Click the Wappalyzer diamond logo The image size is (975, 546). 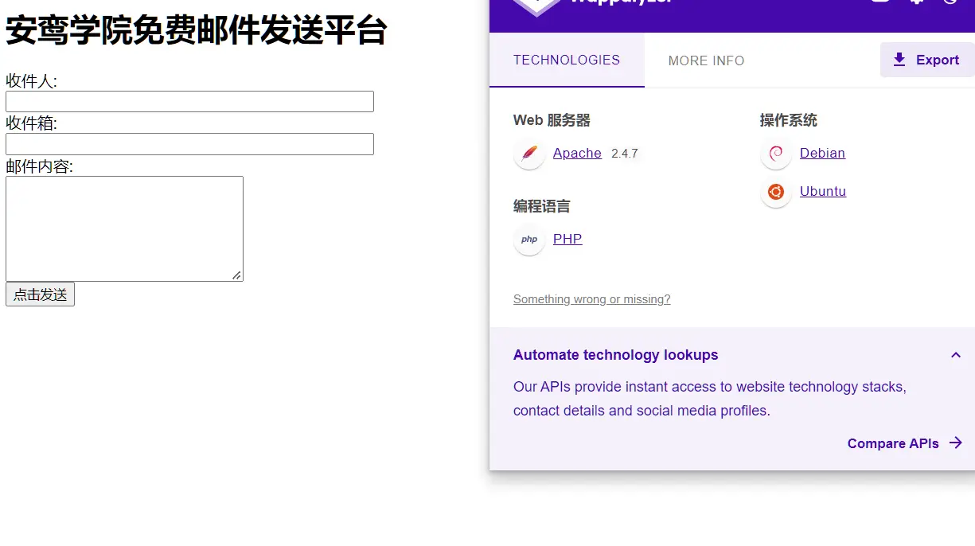[536, 5]
